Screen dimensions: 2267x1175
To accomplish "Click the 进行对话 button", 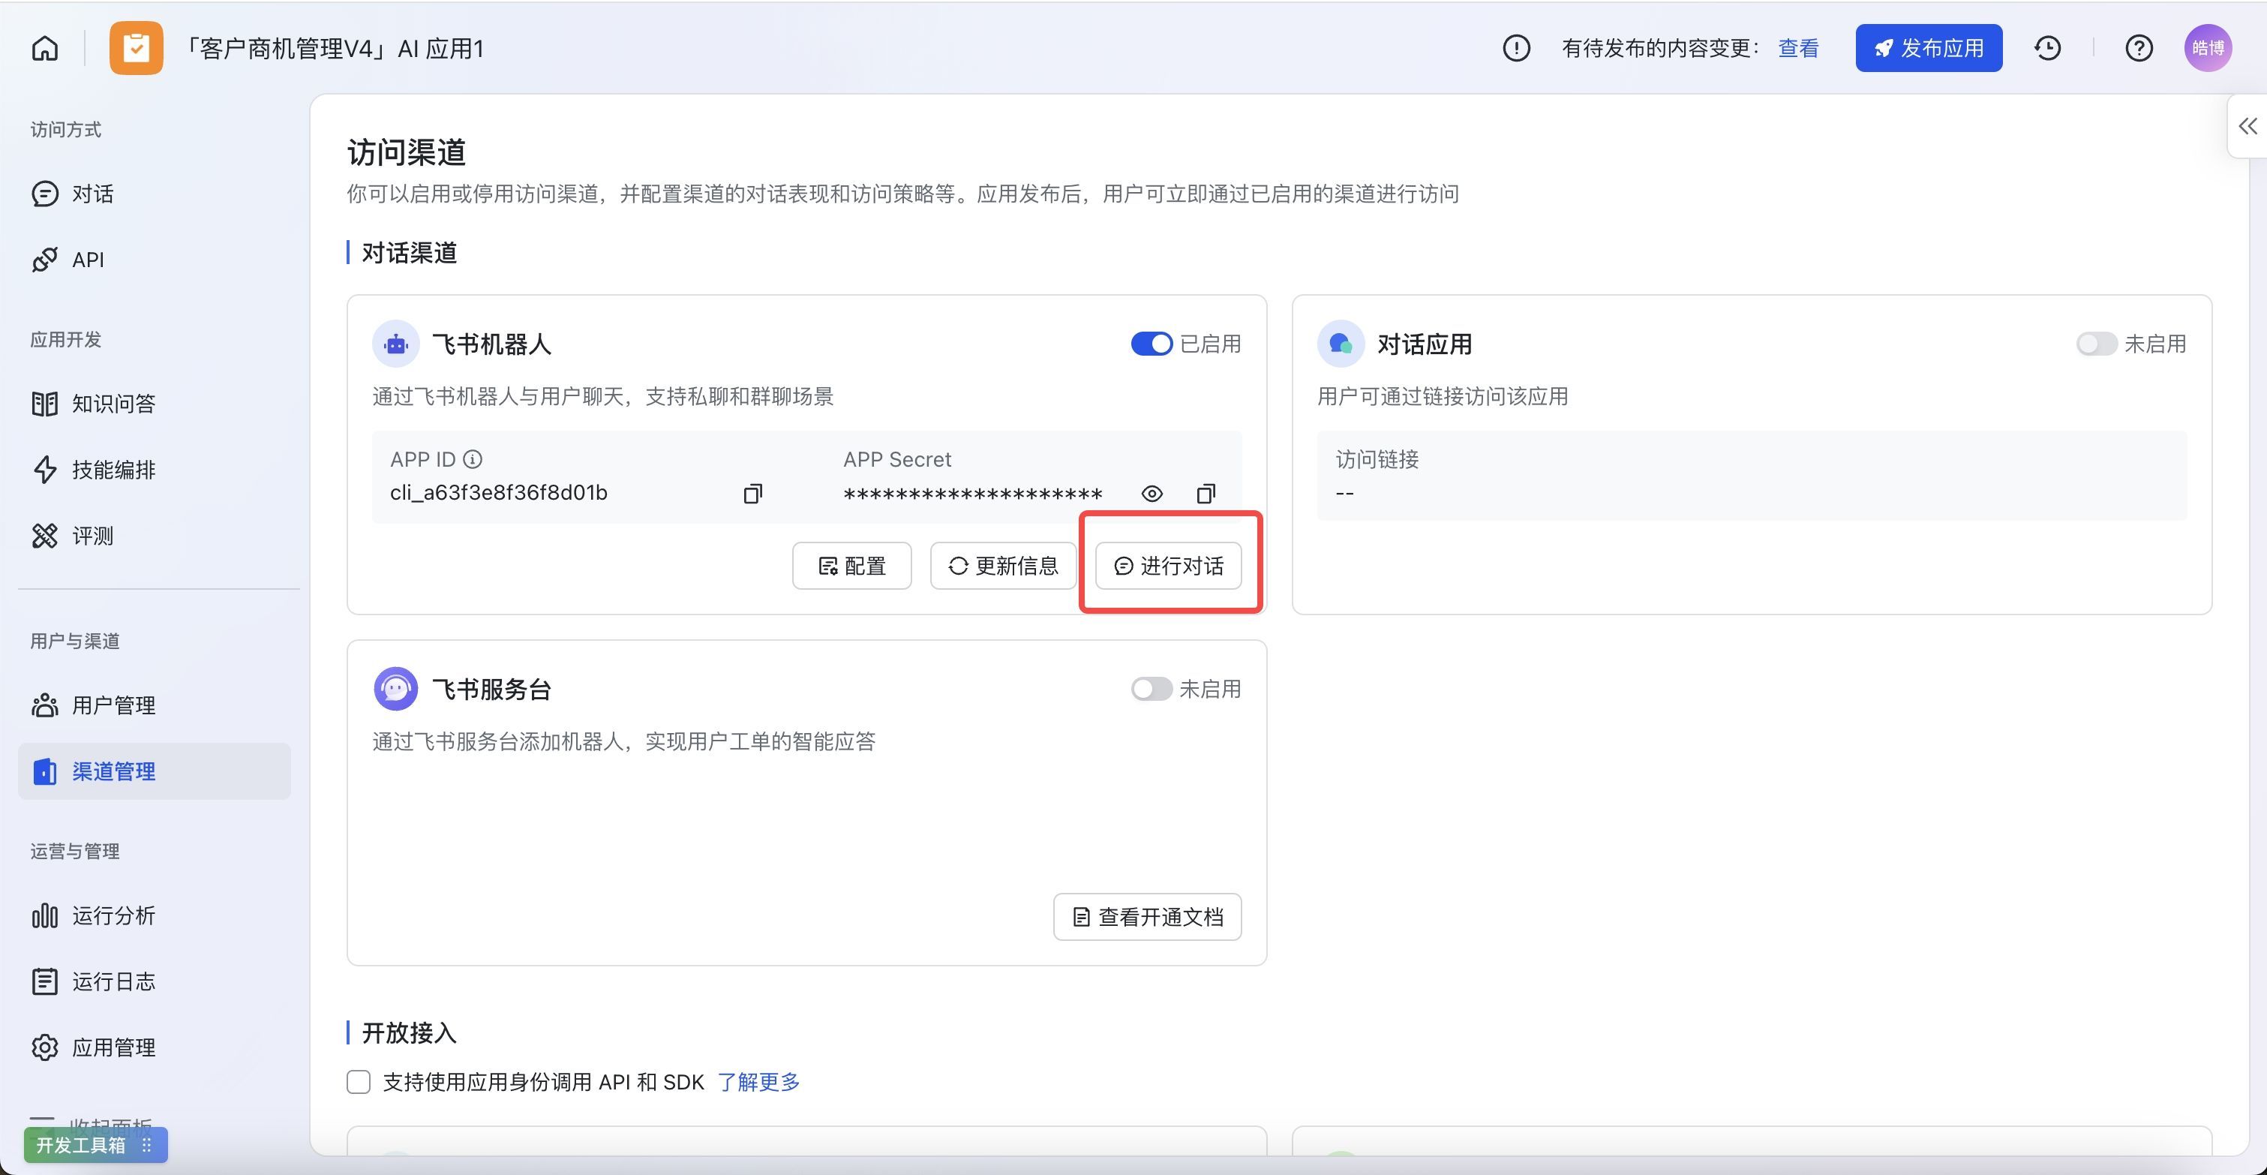I will (x=1168, y=565).
